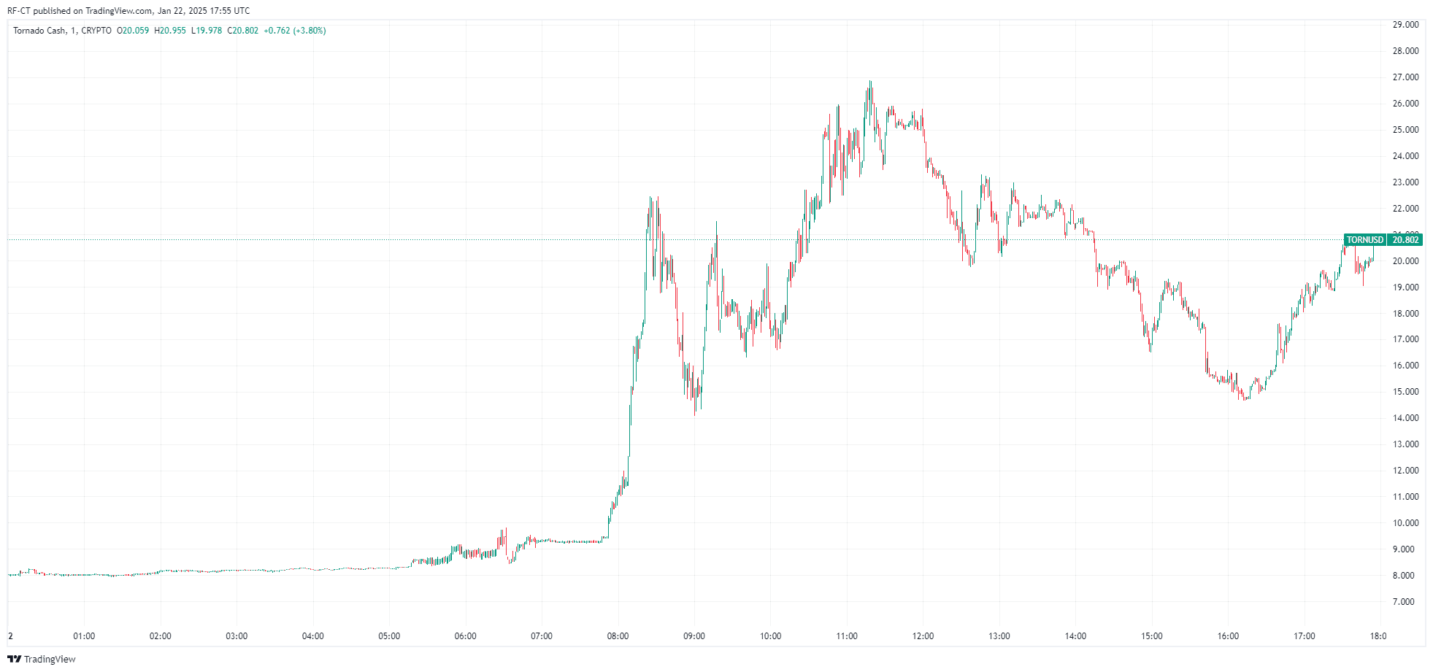
Task: Click the 16:00 time axis label
Action: pos(1229,636)
